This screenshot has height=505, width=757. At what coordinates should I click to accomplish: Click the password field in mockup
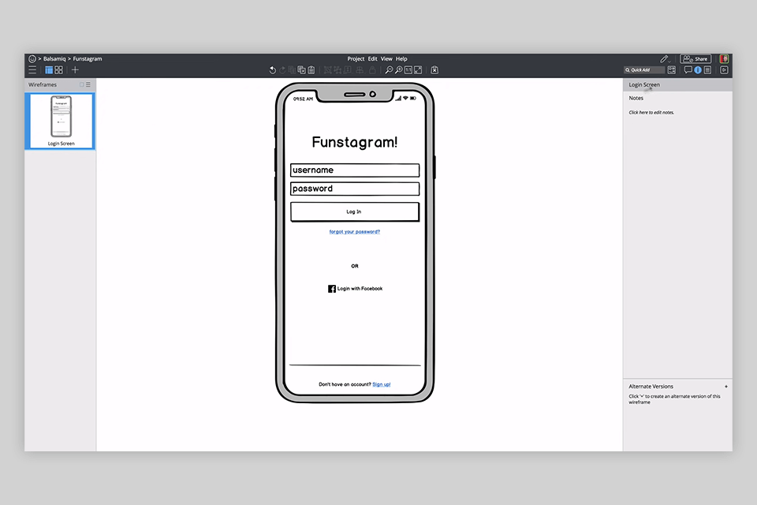[x=355, y=189]
